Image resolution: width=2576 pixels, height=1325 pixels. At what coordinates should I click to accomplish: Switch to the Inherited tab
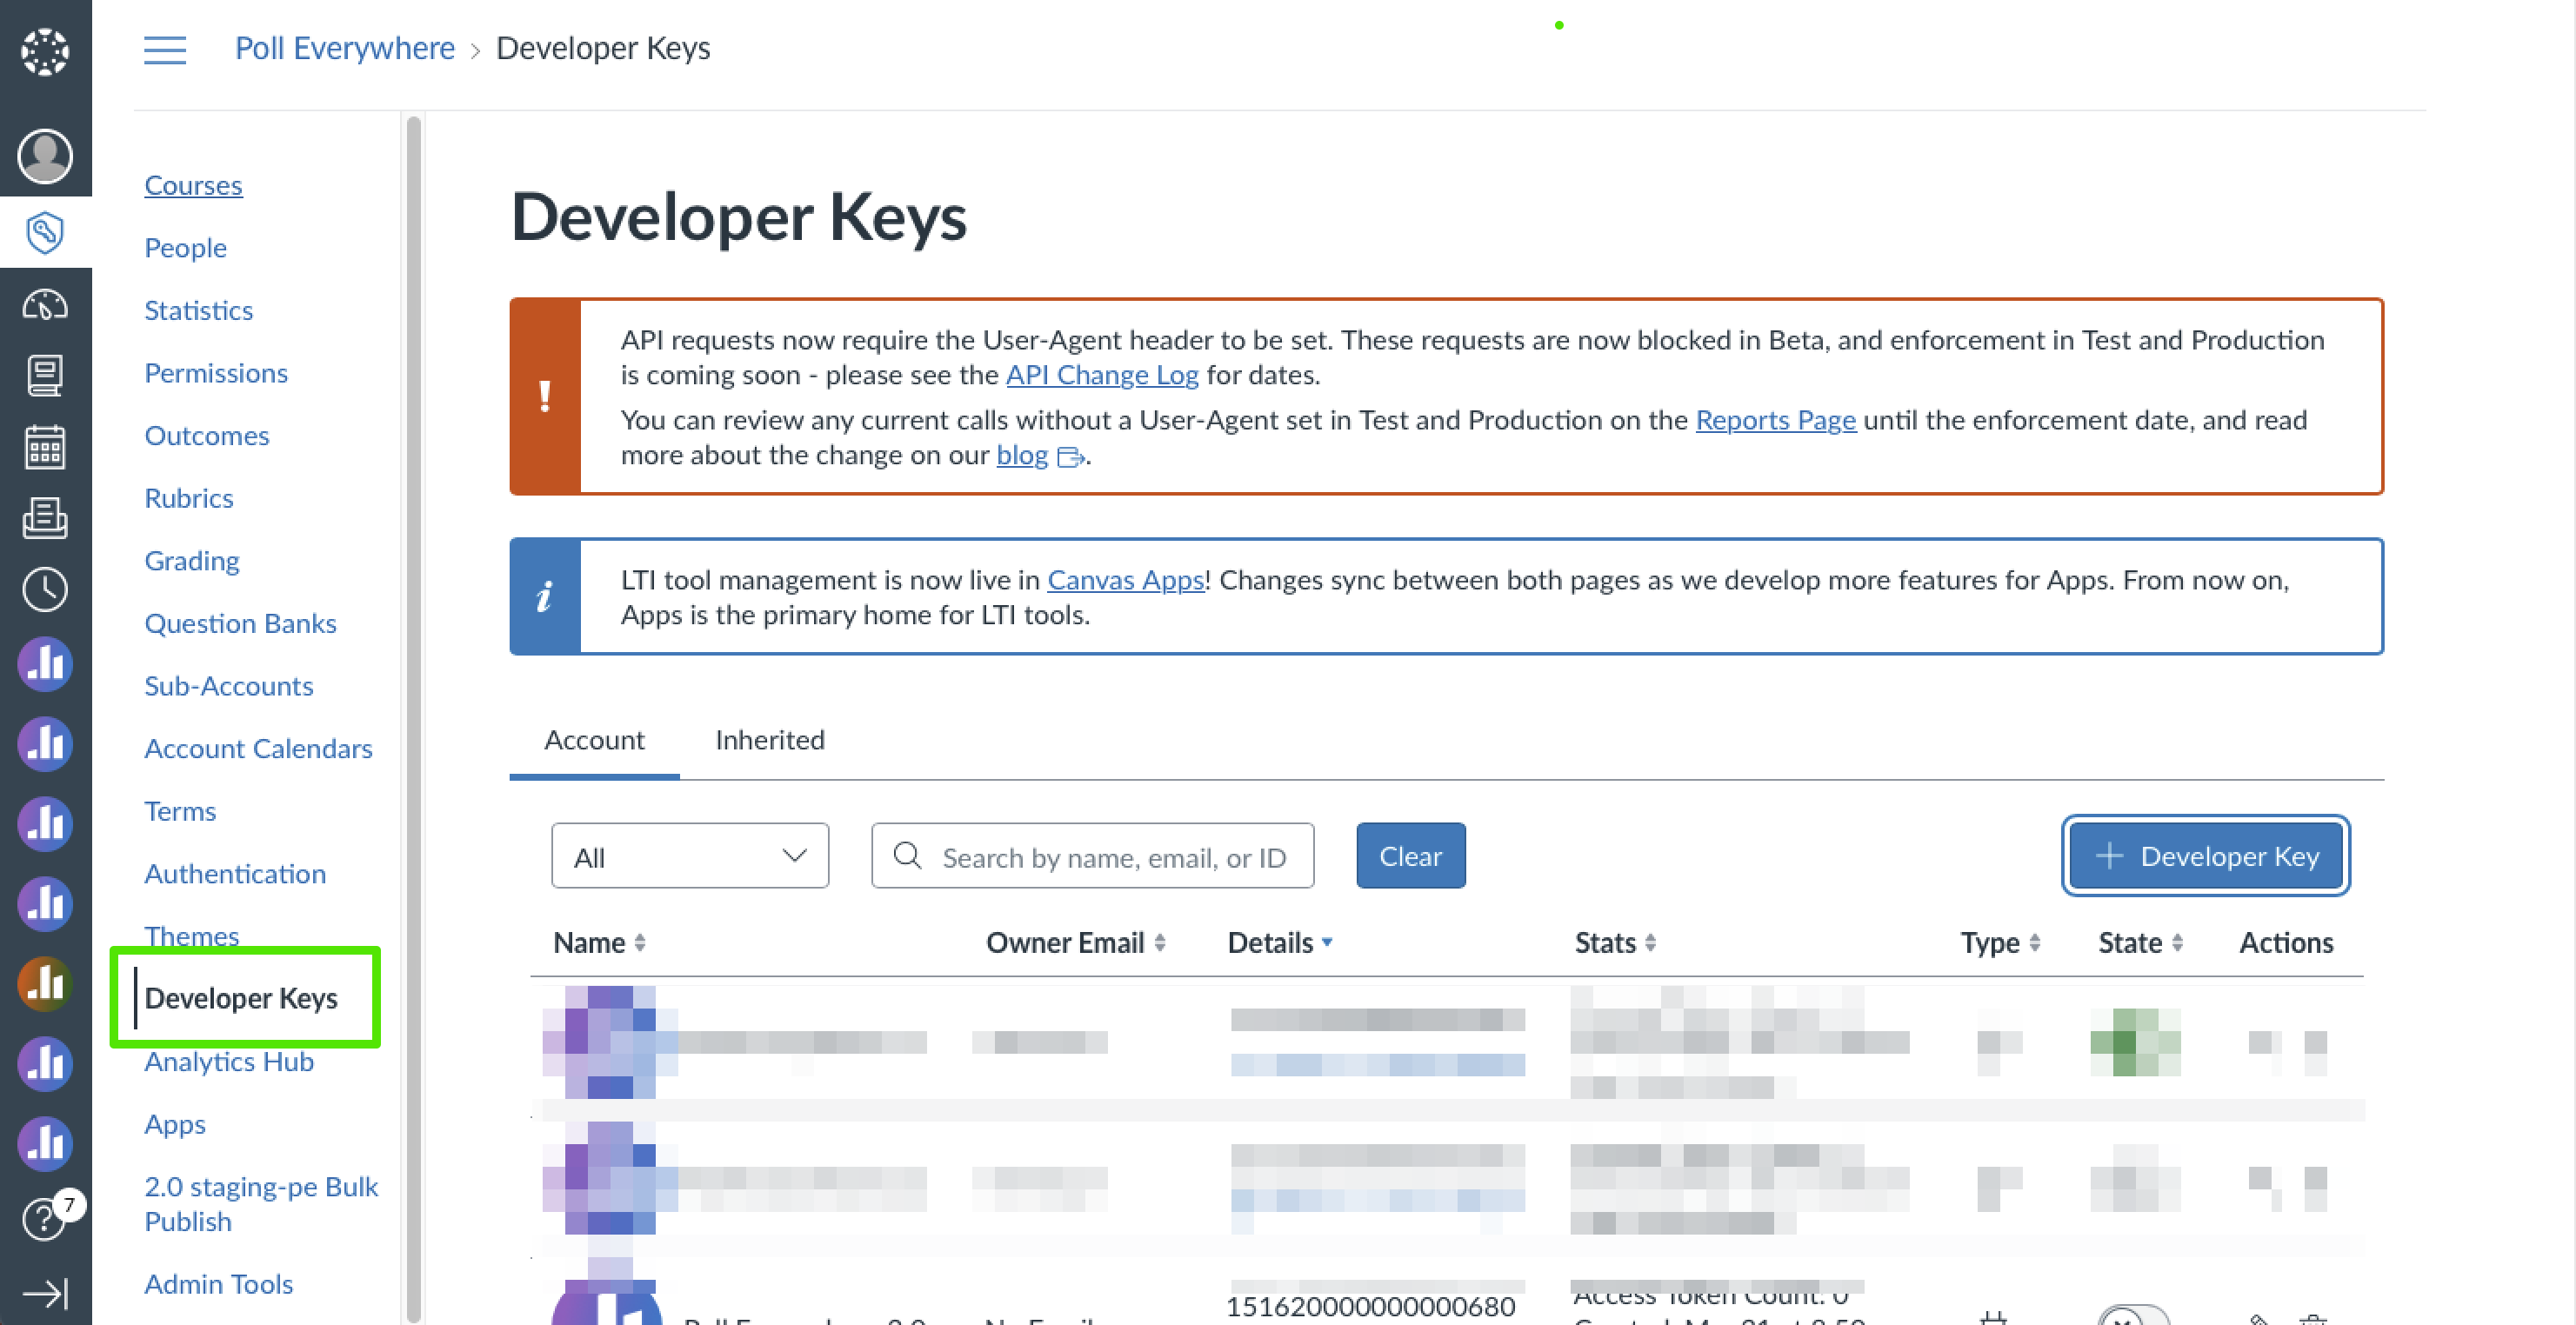(x=770, y=741)
